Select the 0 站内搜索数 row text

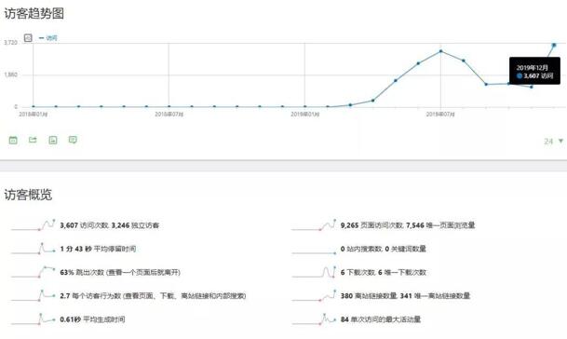[x=384, y=249]
